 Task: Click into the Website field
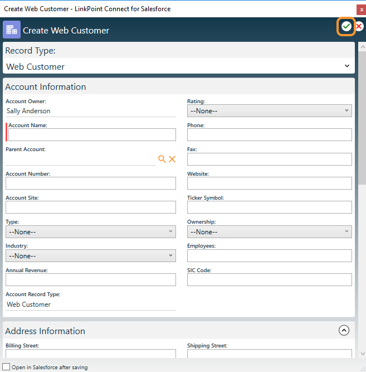[269, 183]
